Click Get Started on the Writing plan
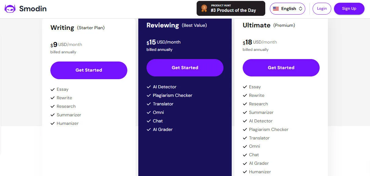Screen dimensions: 370x176 point(89,70)
